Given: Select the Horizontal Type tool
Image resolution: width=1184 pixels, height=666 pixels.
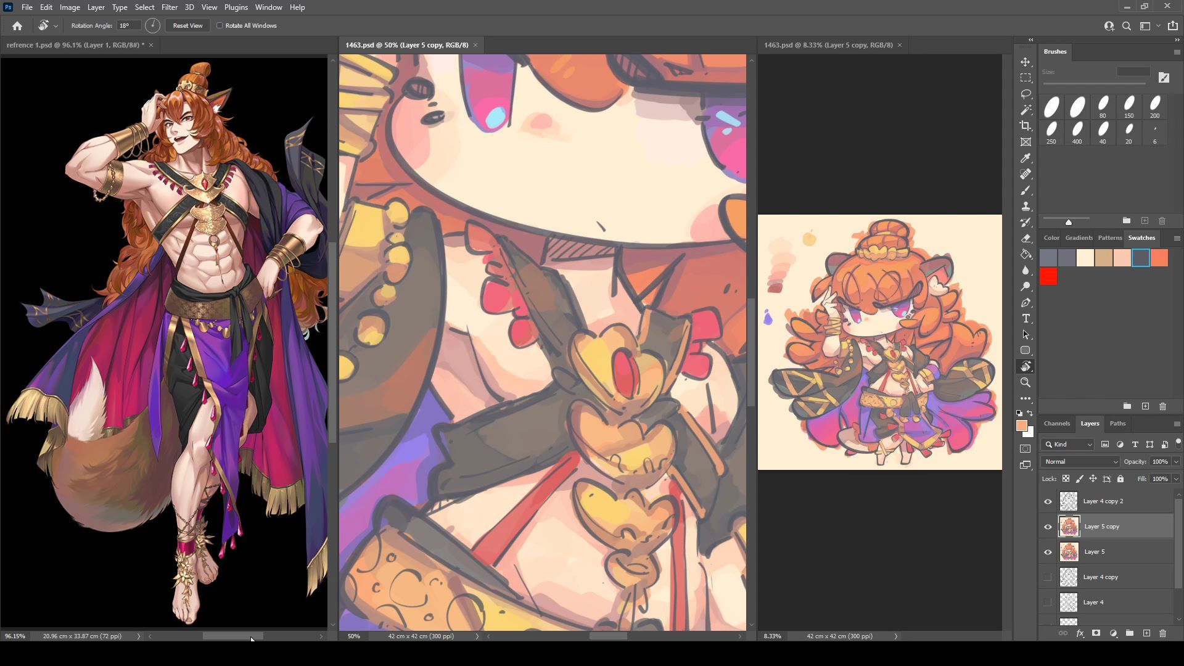Looking at the screenshot, I should click(x=1026, y=319).
